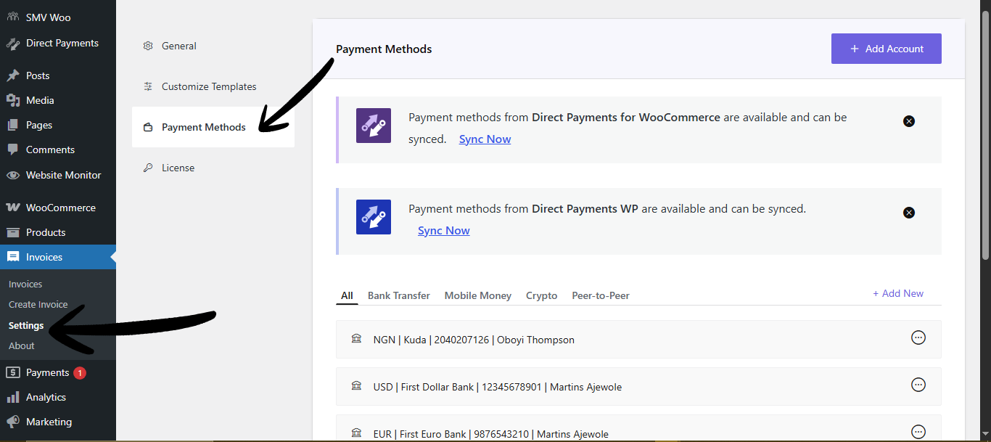Open Media from its library icon

pyautogui.click(x=12, y=99)
